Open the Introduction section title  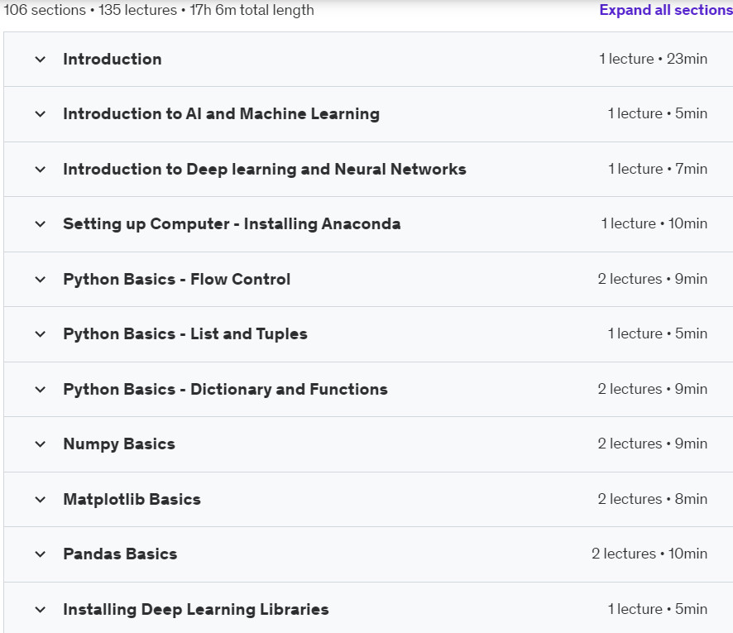[113, 60]
